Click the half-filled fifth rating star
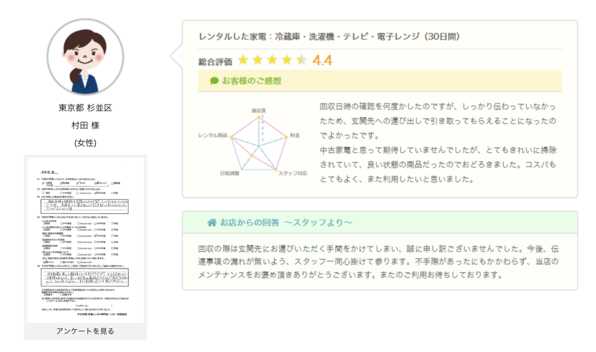The width and height of the screenshot is (596, 352). click(x=301, y=60)
